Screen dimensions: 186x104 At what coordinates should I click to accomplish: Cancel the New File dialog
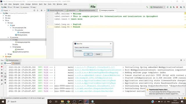(x=98, y=54)
